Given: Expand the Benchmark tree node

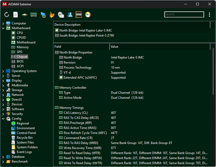Looking at the screenshot, I should tap(3, 162).
